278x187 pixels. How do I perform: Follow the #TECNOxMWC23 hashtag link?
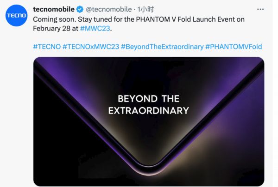click(x=90, y=46)
